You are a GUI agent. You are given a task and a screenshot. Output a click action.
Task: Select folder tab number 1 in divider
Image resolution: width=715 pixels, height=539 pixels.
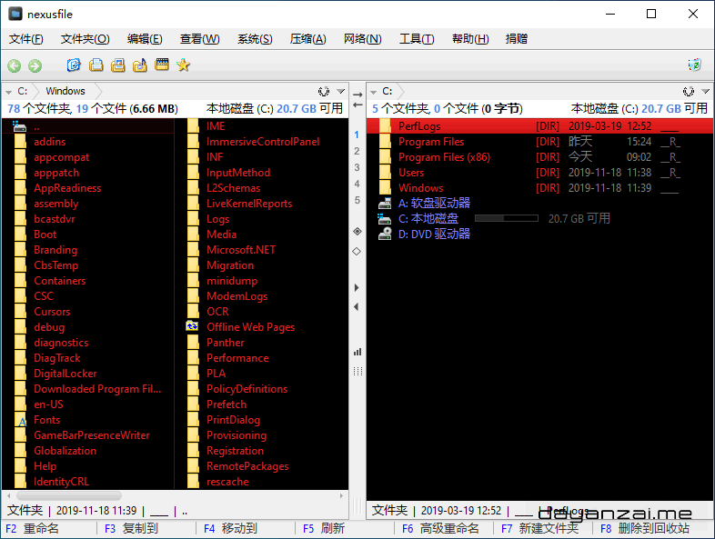[357, 135]
